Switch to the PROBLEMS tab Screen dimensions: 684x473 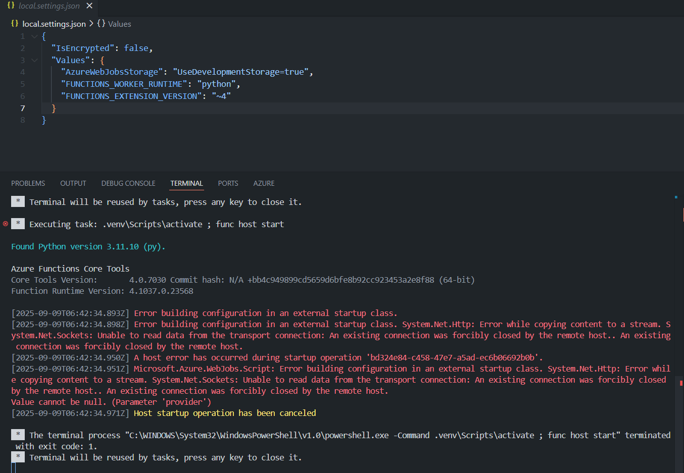(x=28, y=183)
